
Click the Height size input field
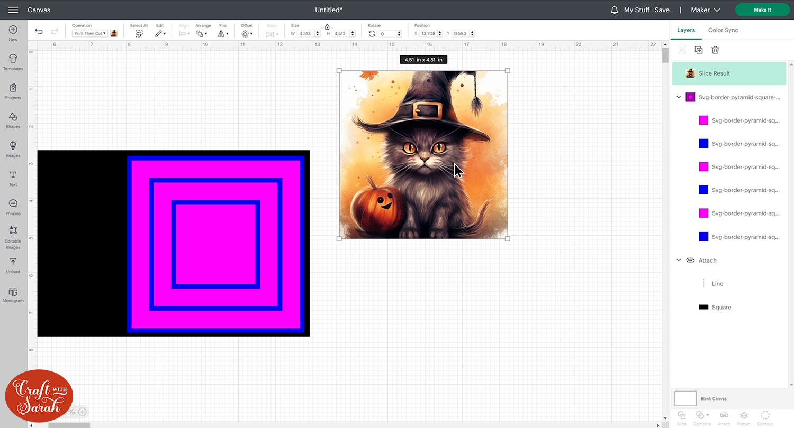click(341, 33)
